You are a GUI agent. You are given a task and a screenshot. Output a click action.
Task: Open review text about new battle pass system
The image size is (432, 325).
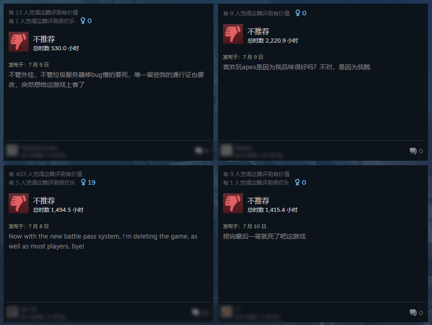pyautogui.click(x=103, y=241)
